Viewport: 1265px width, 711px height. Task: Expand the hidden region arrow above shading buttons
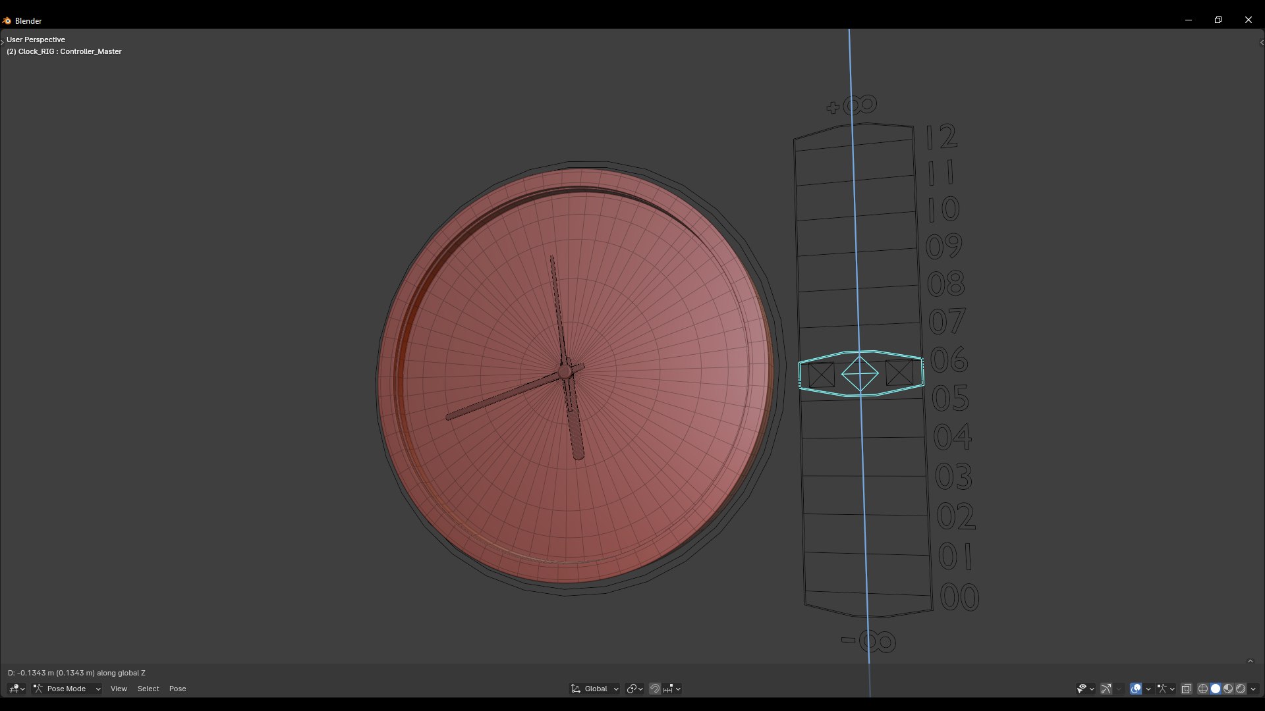[x=1251, y=661]
